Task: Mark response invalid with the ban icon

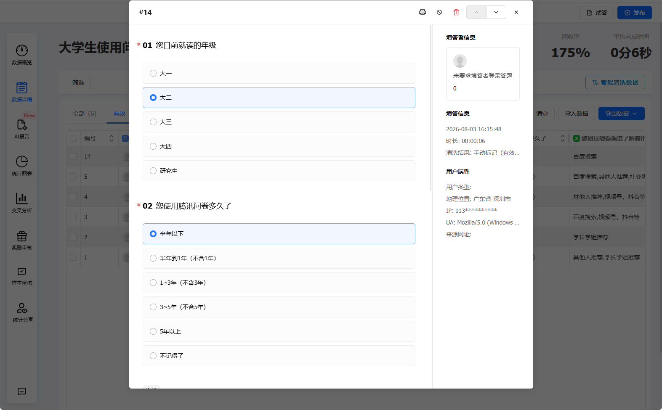Action: 439,12
